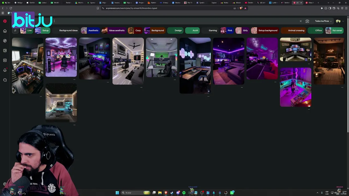This screenshot has width=349, height=196.
Task: Start a visual search with the camera icon
Action: tap(307, 21)
